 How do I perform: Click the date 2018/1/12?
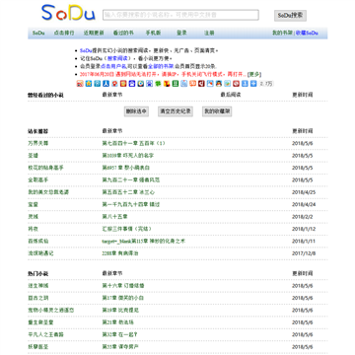tap(304, 229)
